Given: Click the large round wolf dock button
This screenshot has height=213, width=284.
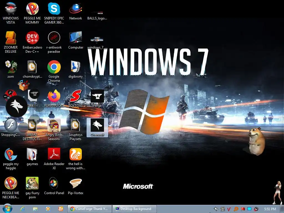Looking at the screenshot, I should pos(16,106).
